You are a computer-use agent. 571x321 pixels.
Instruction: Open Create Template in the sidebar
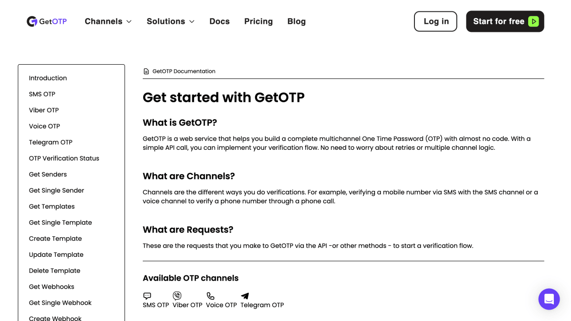pyautogui.click(x=55, y=239)
